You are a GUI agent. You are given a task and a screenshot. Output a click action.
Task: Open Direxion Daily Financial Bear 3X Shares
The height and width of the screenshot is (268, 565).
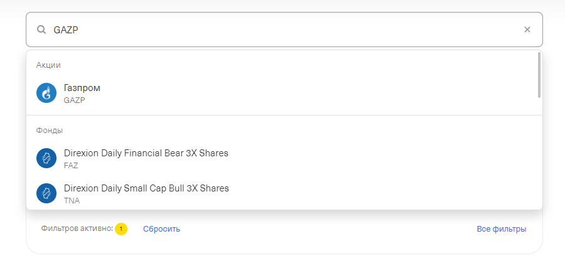pyautogui.click(x=146, y=153)
